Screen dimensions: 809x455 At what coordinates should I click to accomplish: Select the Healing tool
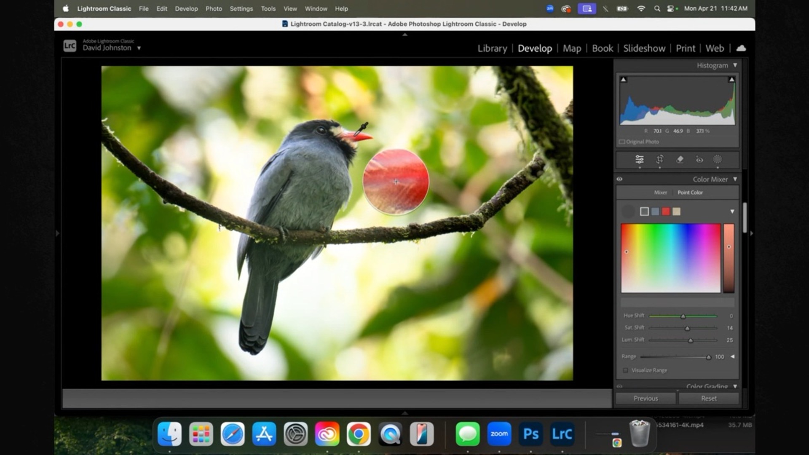[x=679, y=160]
